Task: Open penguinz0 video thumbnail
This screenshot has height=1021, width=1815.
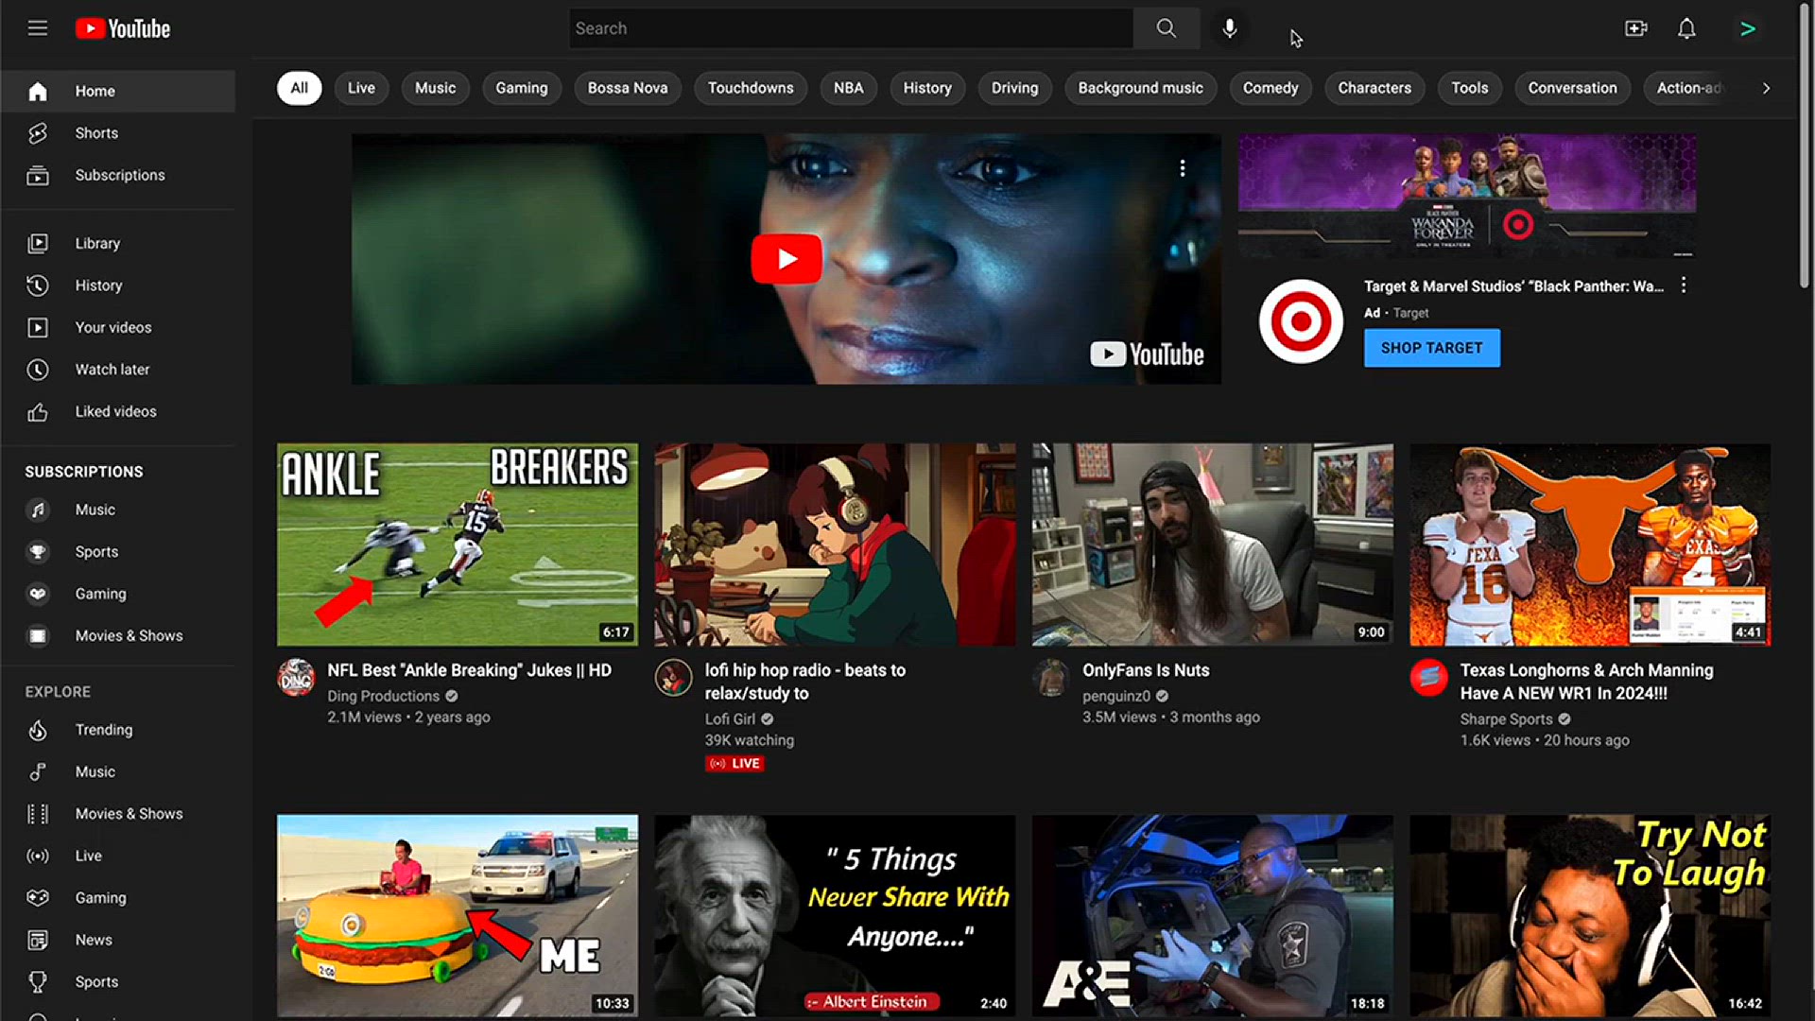Action: pyautogui.click(x=1213, y=545)
